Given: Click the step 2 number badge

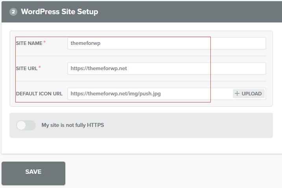Looking at the screenshot, I should (x=13, y=12).
